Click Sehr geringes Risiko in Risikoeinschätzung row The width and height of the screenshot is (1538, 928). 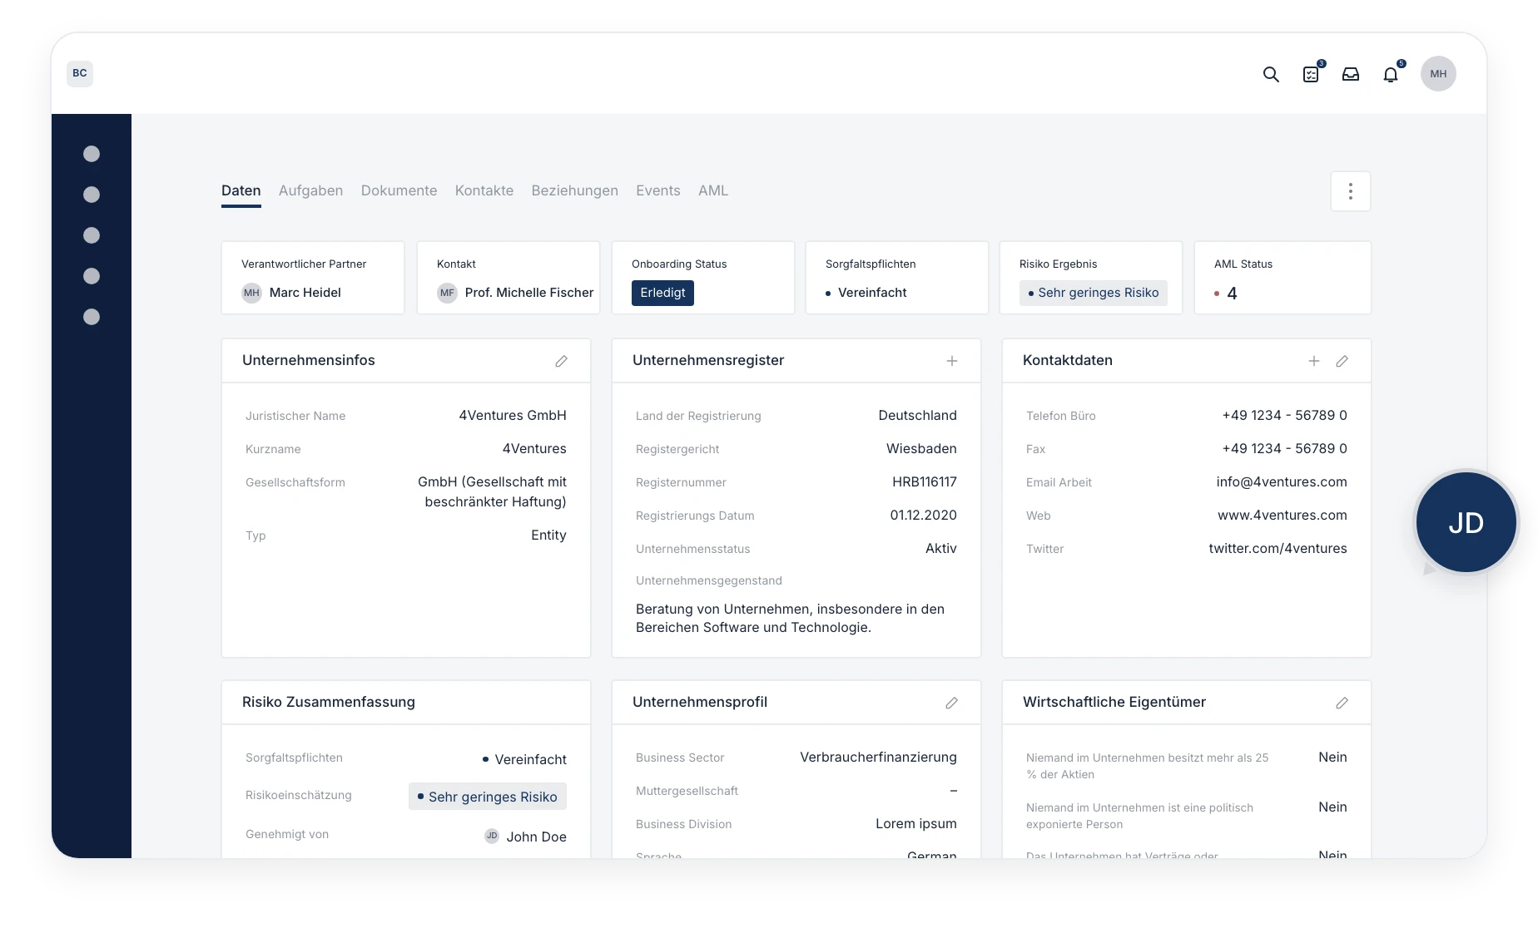tap(488, 797)
